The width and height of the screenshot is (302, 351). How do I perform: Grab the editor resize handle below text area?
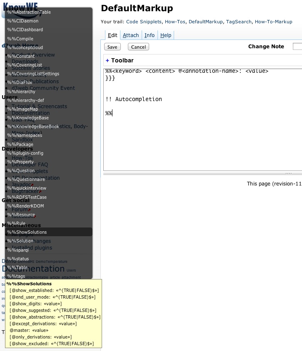289,173
